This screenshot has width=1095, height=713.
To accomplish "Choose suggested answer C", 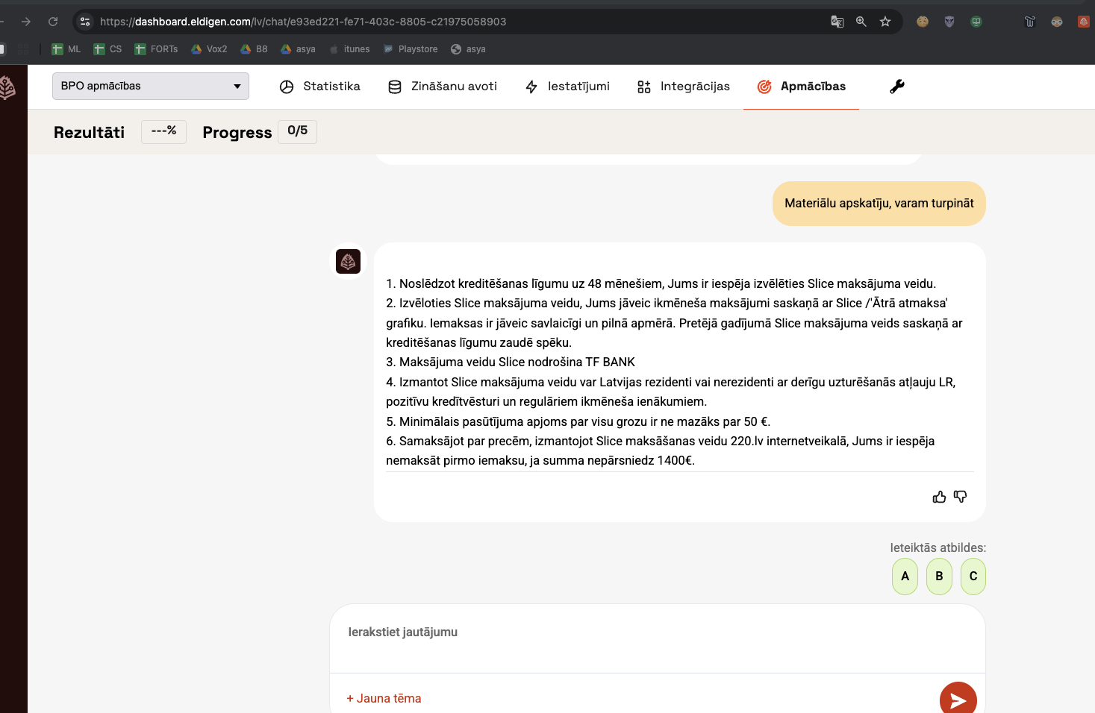I will tap(973, 577).
